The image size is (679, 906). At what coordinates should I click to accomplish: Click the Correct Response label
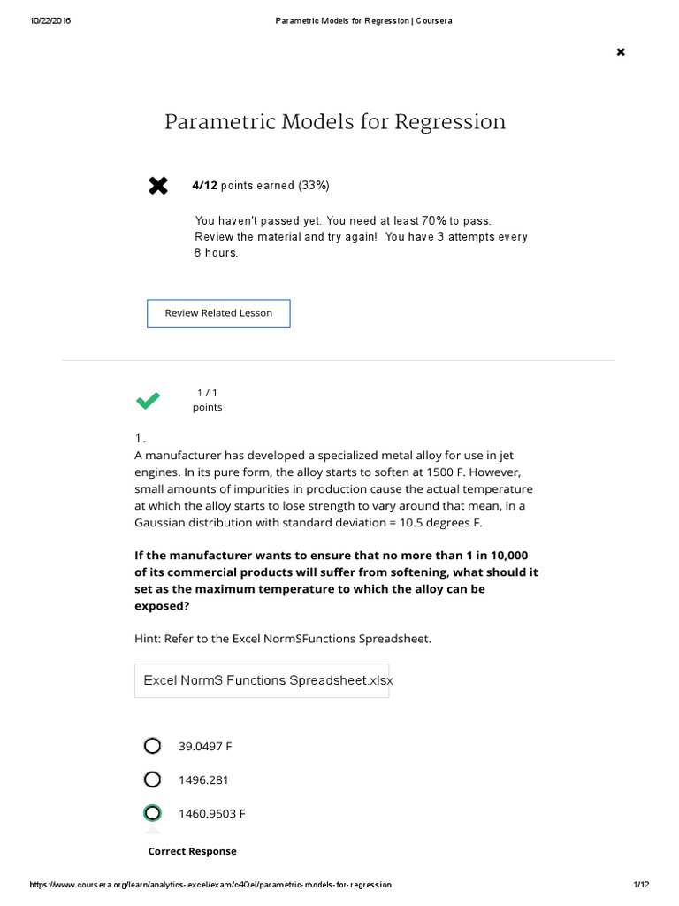pos(192,851)
